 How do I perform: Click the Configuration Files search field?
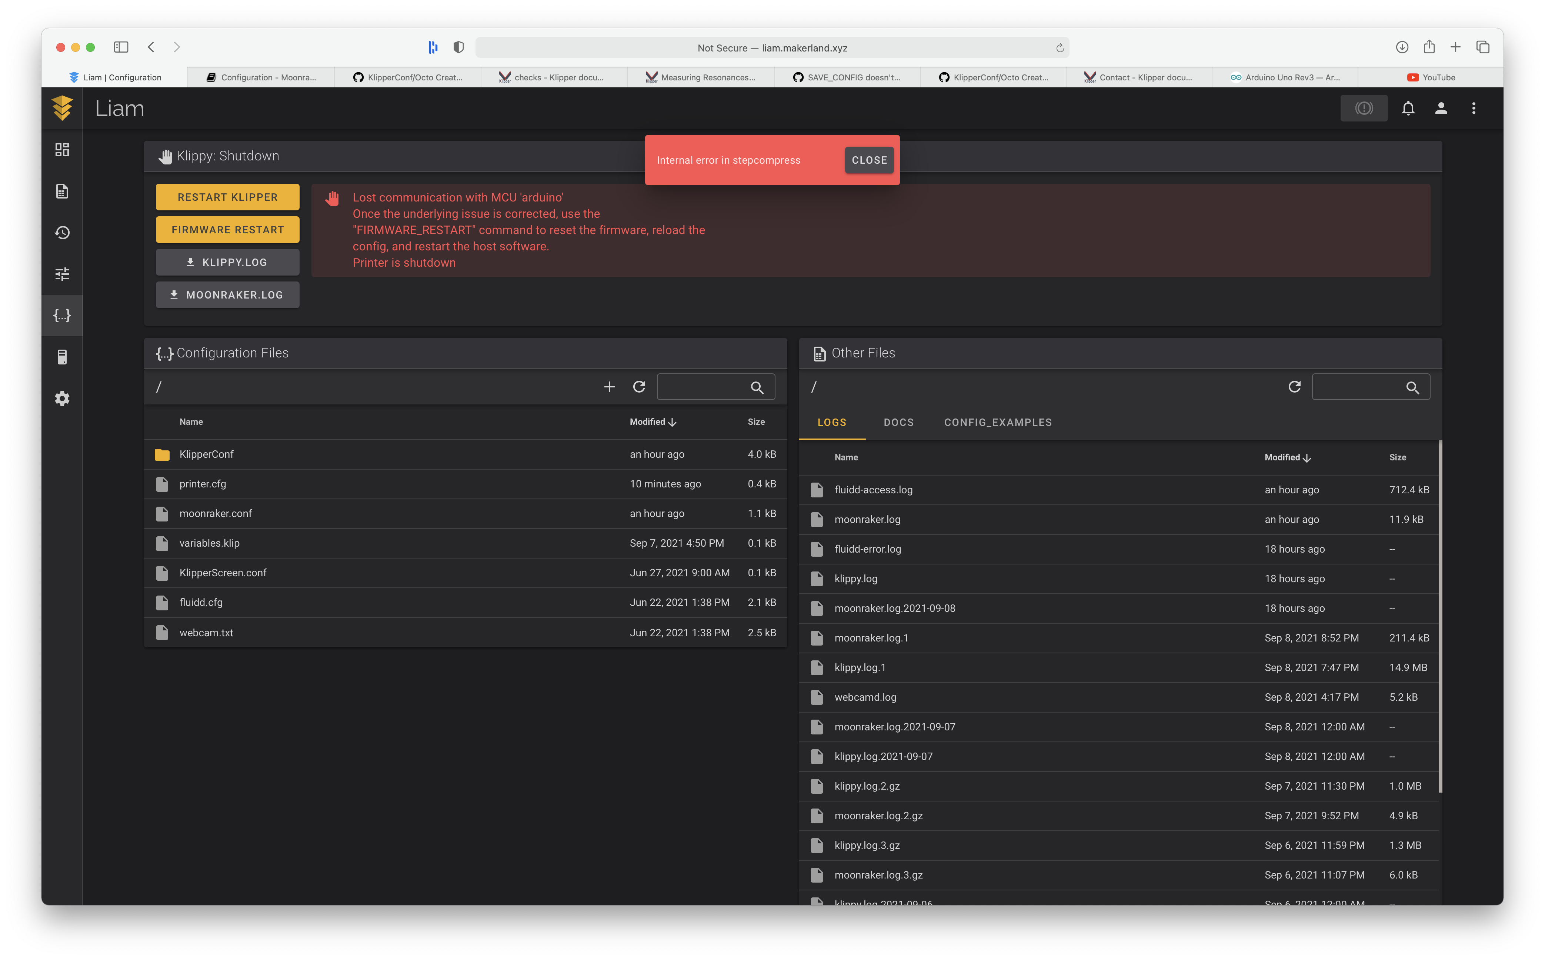click(715, 387)
